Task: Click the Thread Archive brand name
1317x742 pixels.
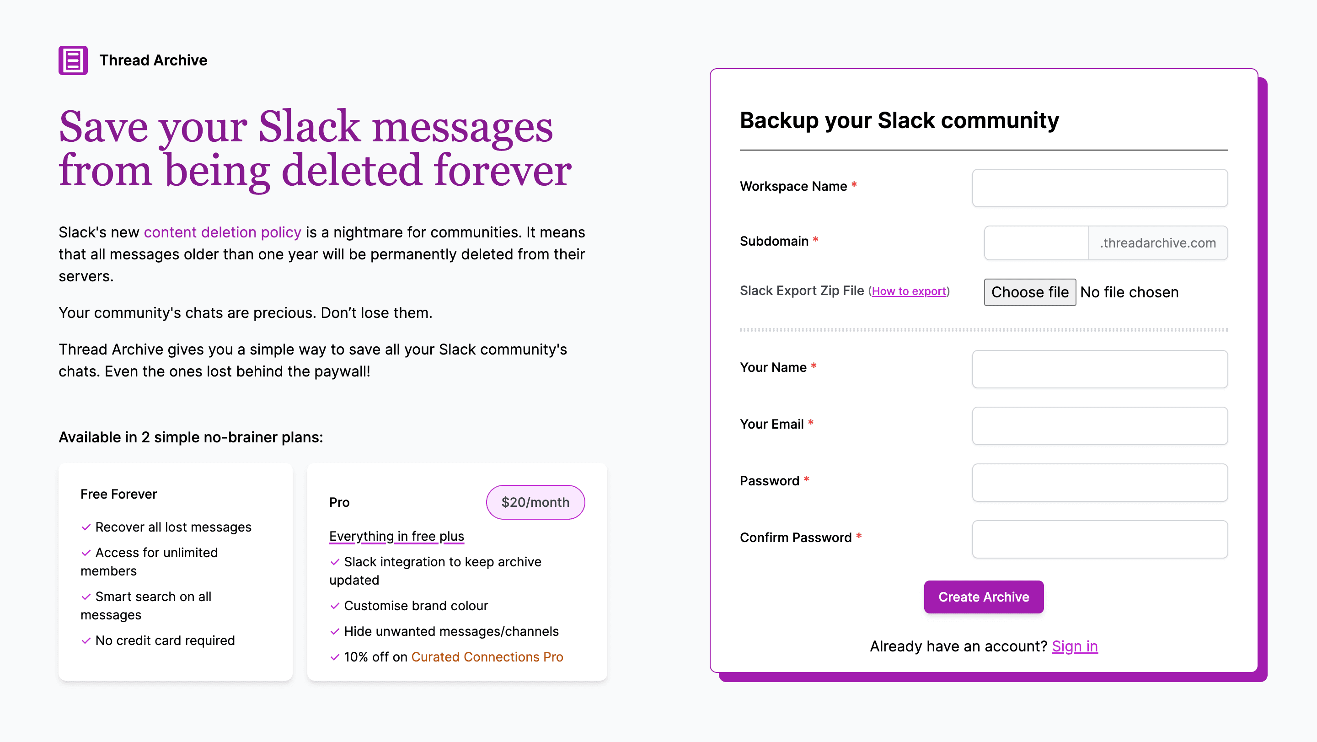Action: point(153,60)
